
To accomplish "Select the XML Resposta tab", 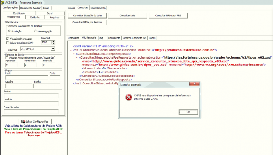I will (x=89, y=37).
